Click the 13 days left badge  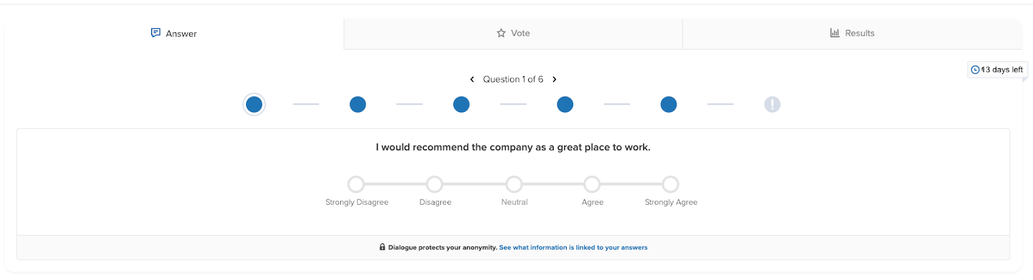click(998, 70)
